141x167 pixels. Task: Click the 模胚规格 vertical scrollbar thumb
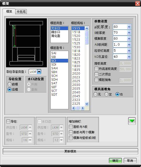pyautogui.click(x=87, y=37)
